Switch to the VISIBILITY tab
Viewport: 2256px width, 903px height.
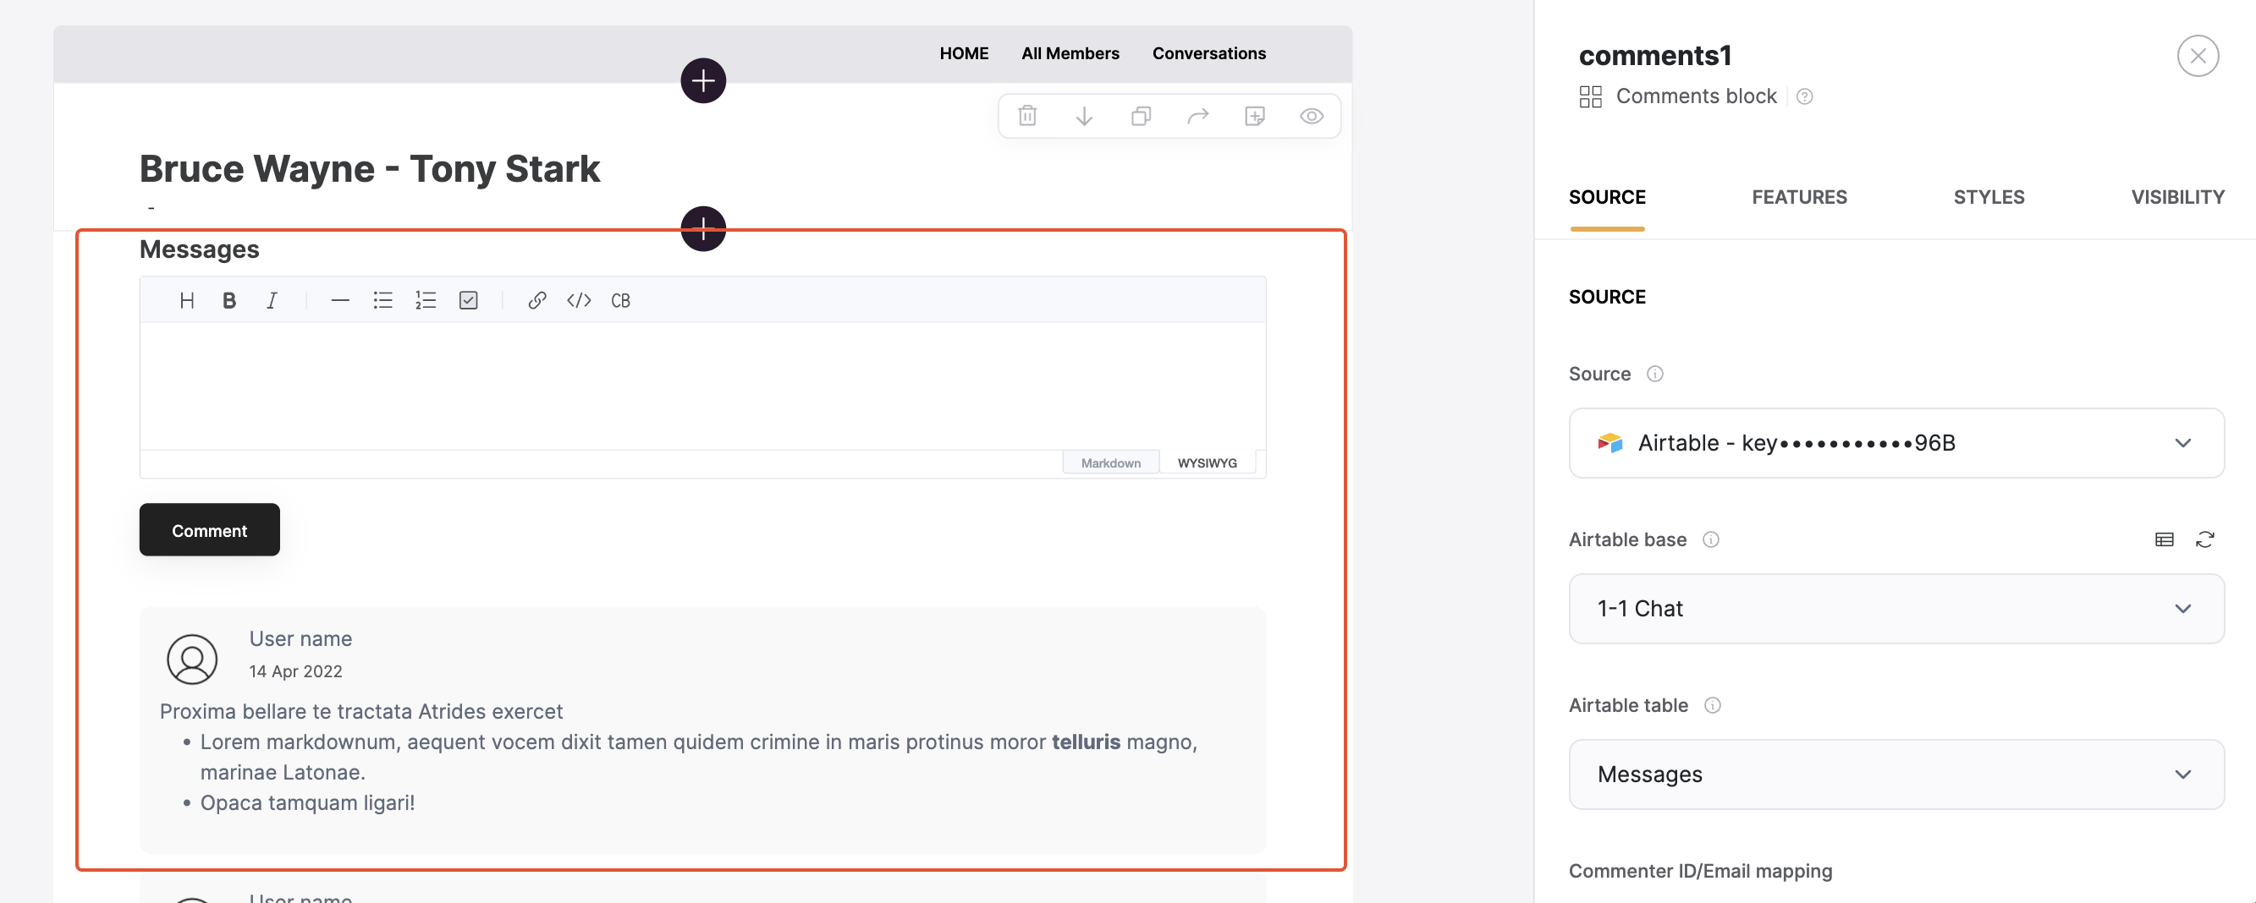[x=2177, y=197]
